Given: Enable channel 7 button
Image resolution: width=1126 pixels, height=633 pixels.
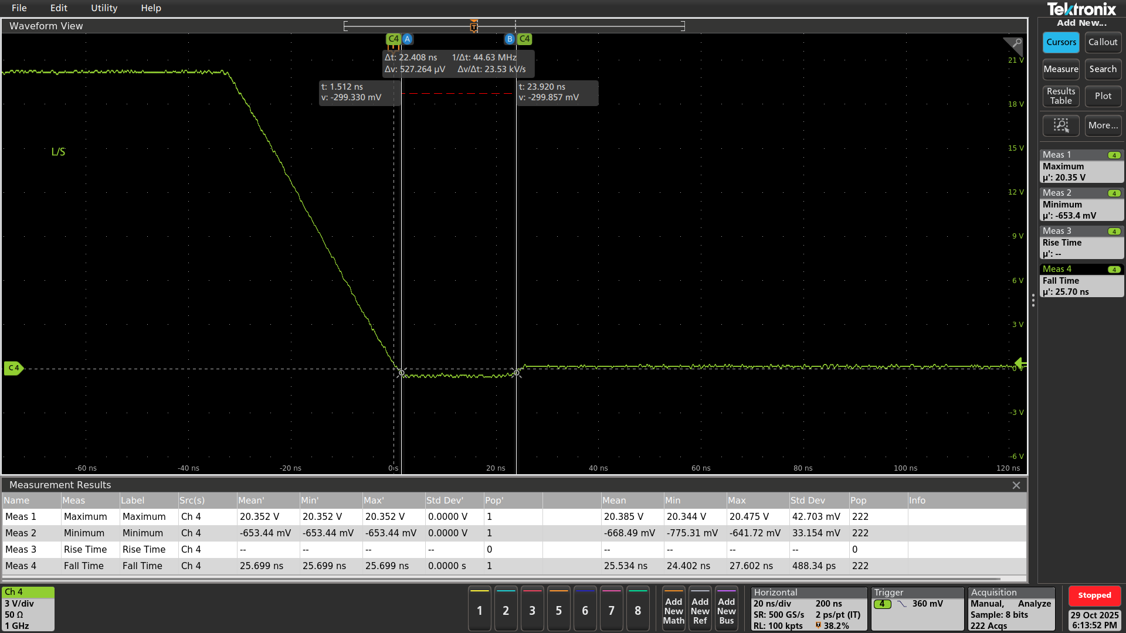Looking at the screenshot, I should (x=611, y=610).
